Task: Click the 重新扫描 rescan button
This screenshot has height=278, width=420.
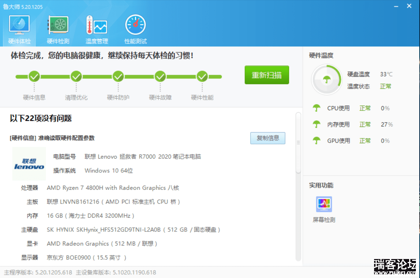Action: [x=267, y=75]
